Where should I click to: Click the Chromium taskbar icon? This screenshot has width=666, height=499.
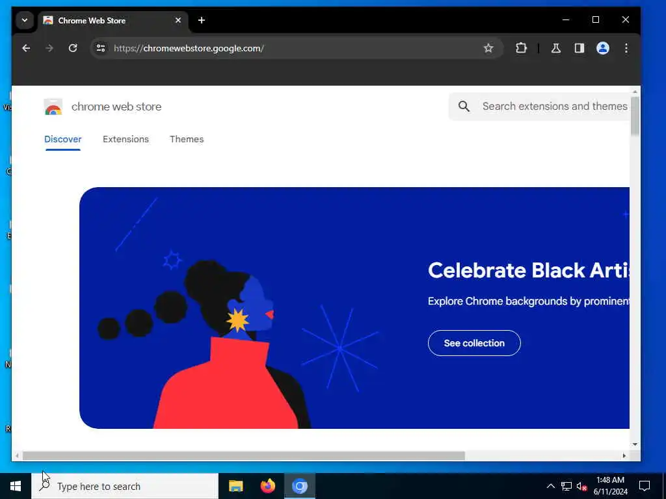coord(300,486)
